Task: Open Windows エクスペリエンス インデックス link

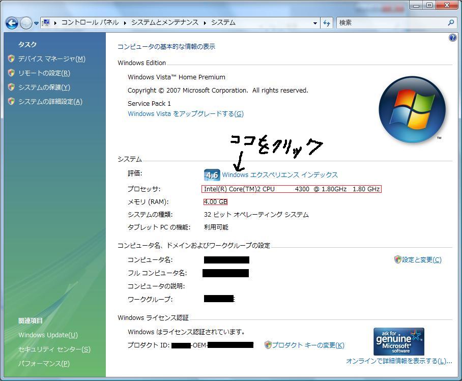Action: (x=280, y=175)
